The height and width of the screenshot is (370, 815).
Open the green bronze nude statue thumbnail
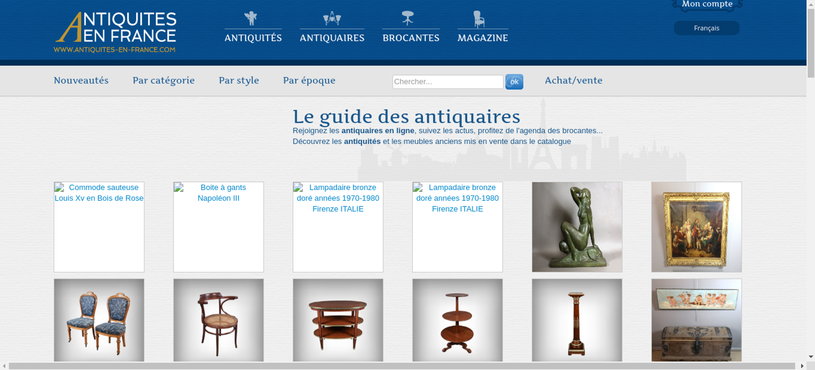tap(577, 227)
